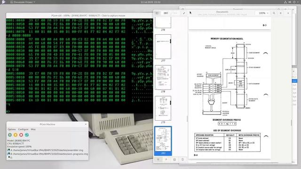Open PCem Configure menu
The image size is (301, 169).
click(23, 130)
